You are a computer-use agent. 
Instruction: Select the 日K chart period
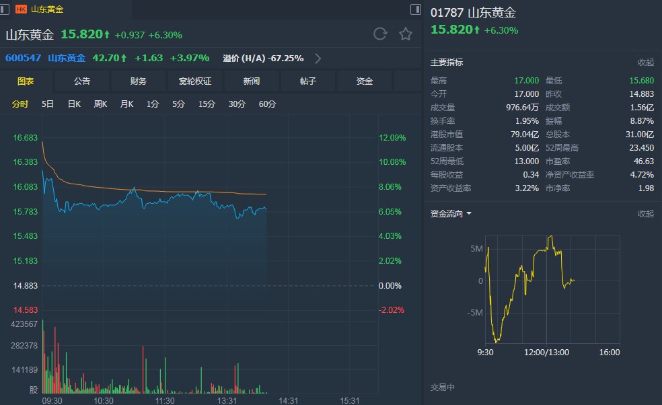(x=74, y=104)
